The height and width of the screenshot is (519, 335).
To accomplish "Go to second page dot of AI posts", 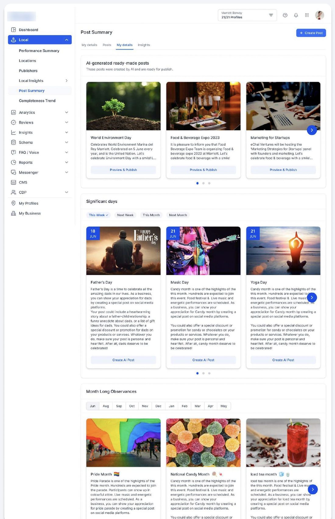I will coord(203,183).
